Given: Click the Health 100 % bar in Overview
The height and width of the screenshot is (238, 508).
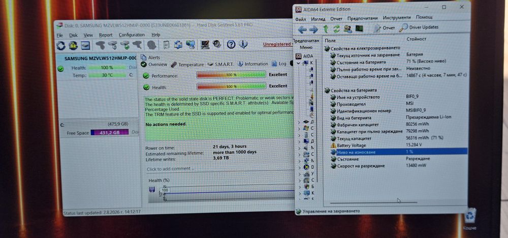Looking at the screenshot, I should click(x=231, y=86).
